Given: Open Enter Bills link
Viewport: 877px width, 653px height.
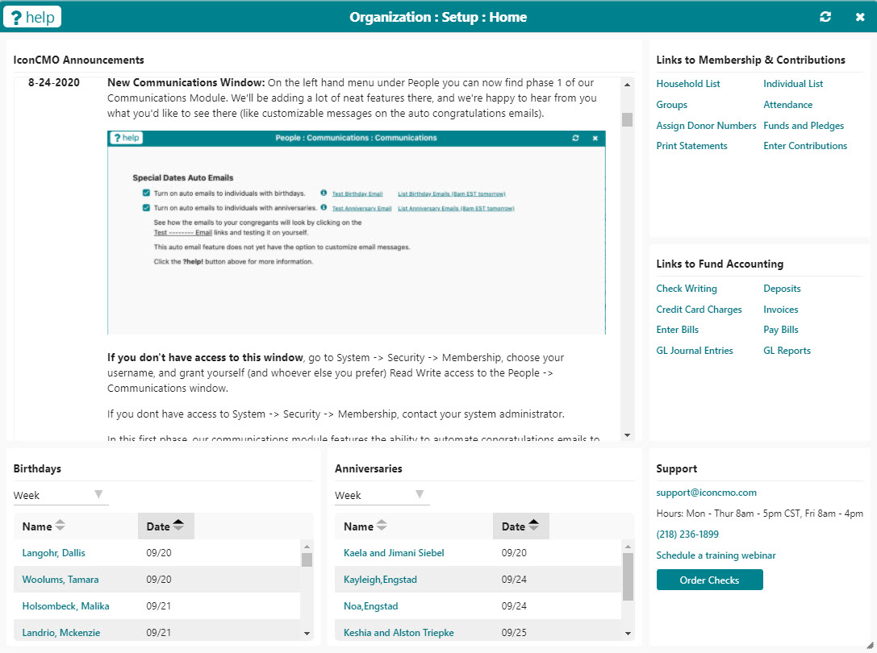Looking at the screenshot, I should (678, 330).
